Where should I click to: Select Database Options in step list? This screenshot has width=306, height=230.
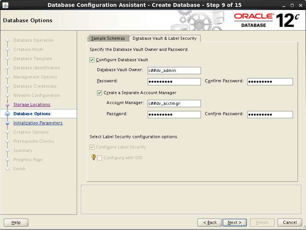(x=32, y=114)
